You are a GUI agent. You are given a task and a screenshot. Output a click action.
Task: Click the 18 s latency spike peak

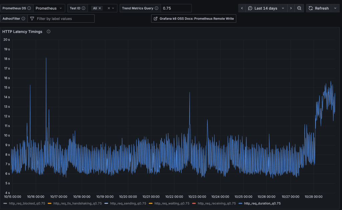(x=46, y=58)
